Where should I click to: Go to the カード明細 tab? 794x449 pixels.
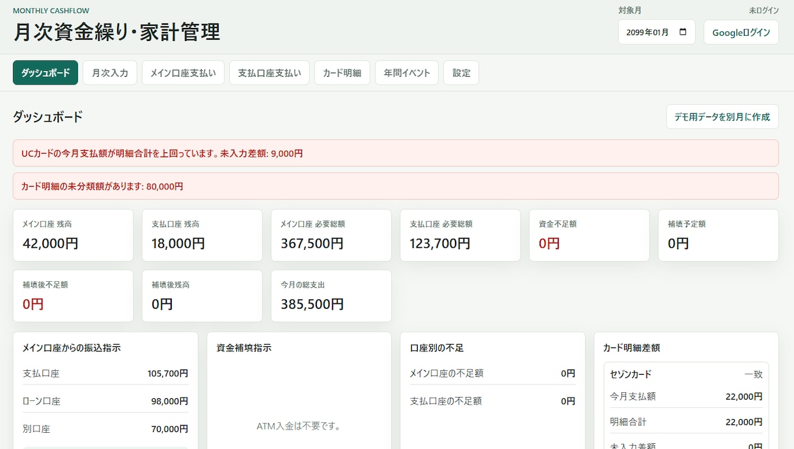342,73
